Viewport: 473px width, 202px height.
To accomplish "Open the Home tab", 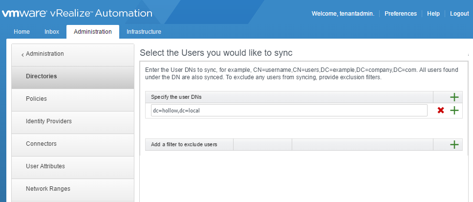I will coord(21,32).
